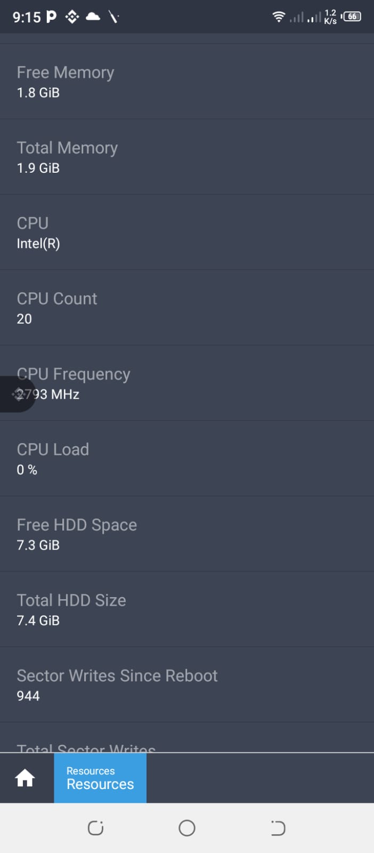
Task: Switch to the Resources tab
Action: (x=100, y=778)
